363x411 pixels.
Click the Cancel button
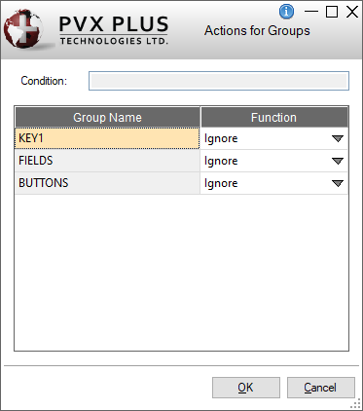321,388
